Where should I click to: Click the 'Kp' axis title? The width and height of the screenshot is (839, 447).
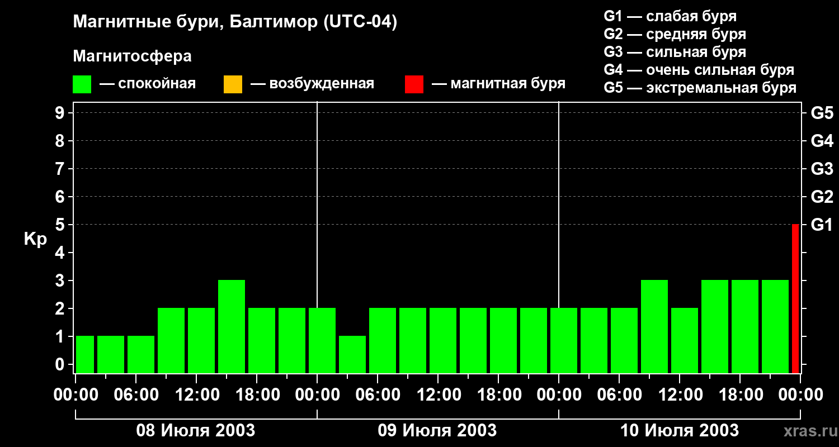coord(35,240)
